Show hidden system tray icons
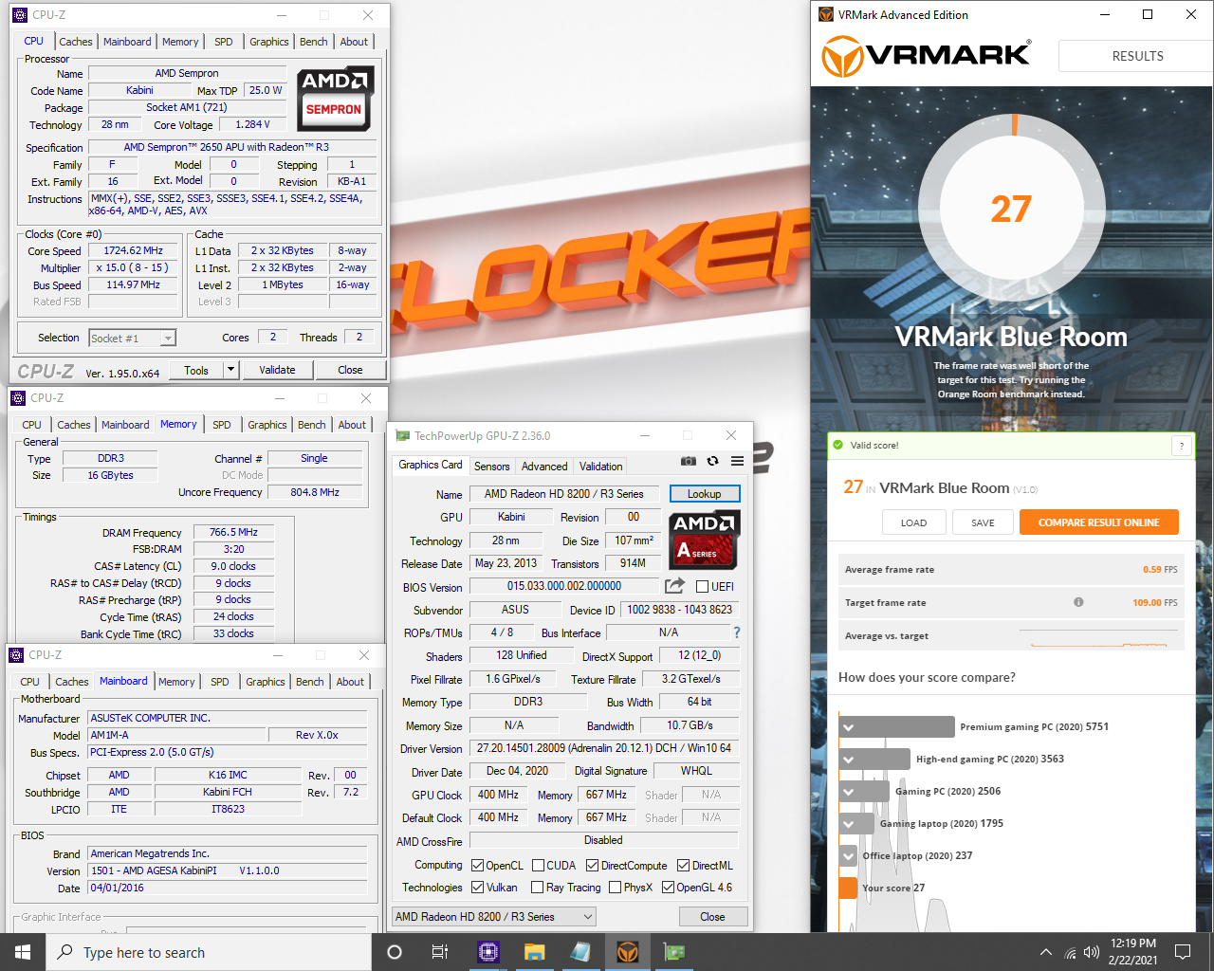Screen dimensions: 1214x971 click(x=1045, y=952)
